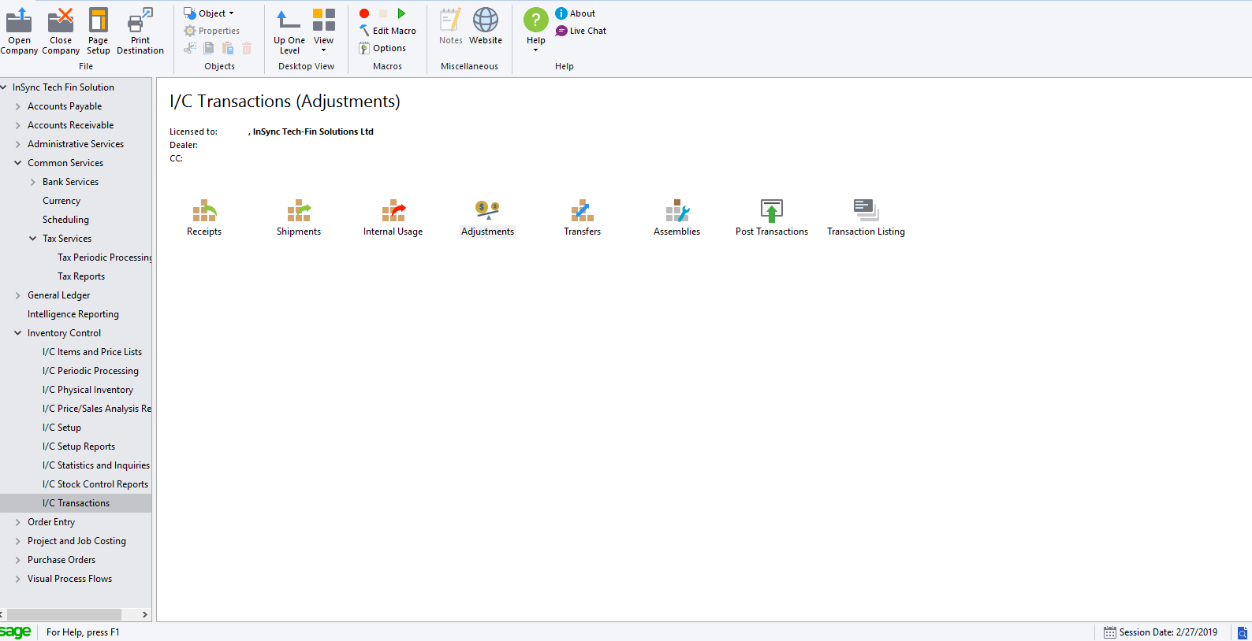The image size is (1252, 641).
Task: Select Scheduling in the tree
Action: [65, 220]
